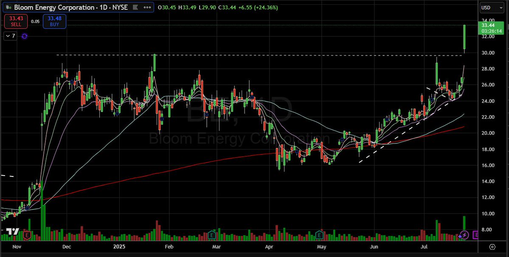Click the 30.00 price axis label
509x257 pixels.
(x=488, y=53)
